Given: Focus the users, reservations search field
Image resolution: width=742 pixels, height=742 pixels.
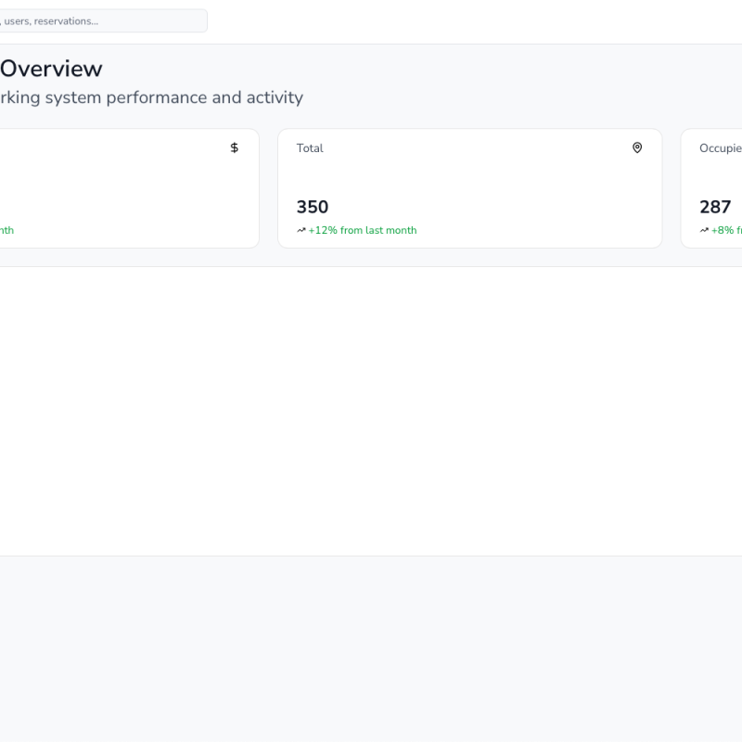Looking at the screenshot, I should (102, 20).
